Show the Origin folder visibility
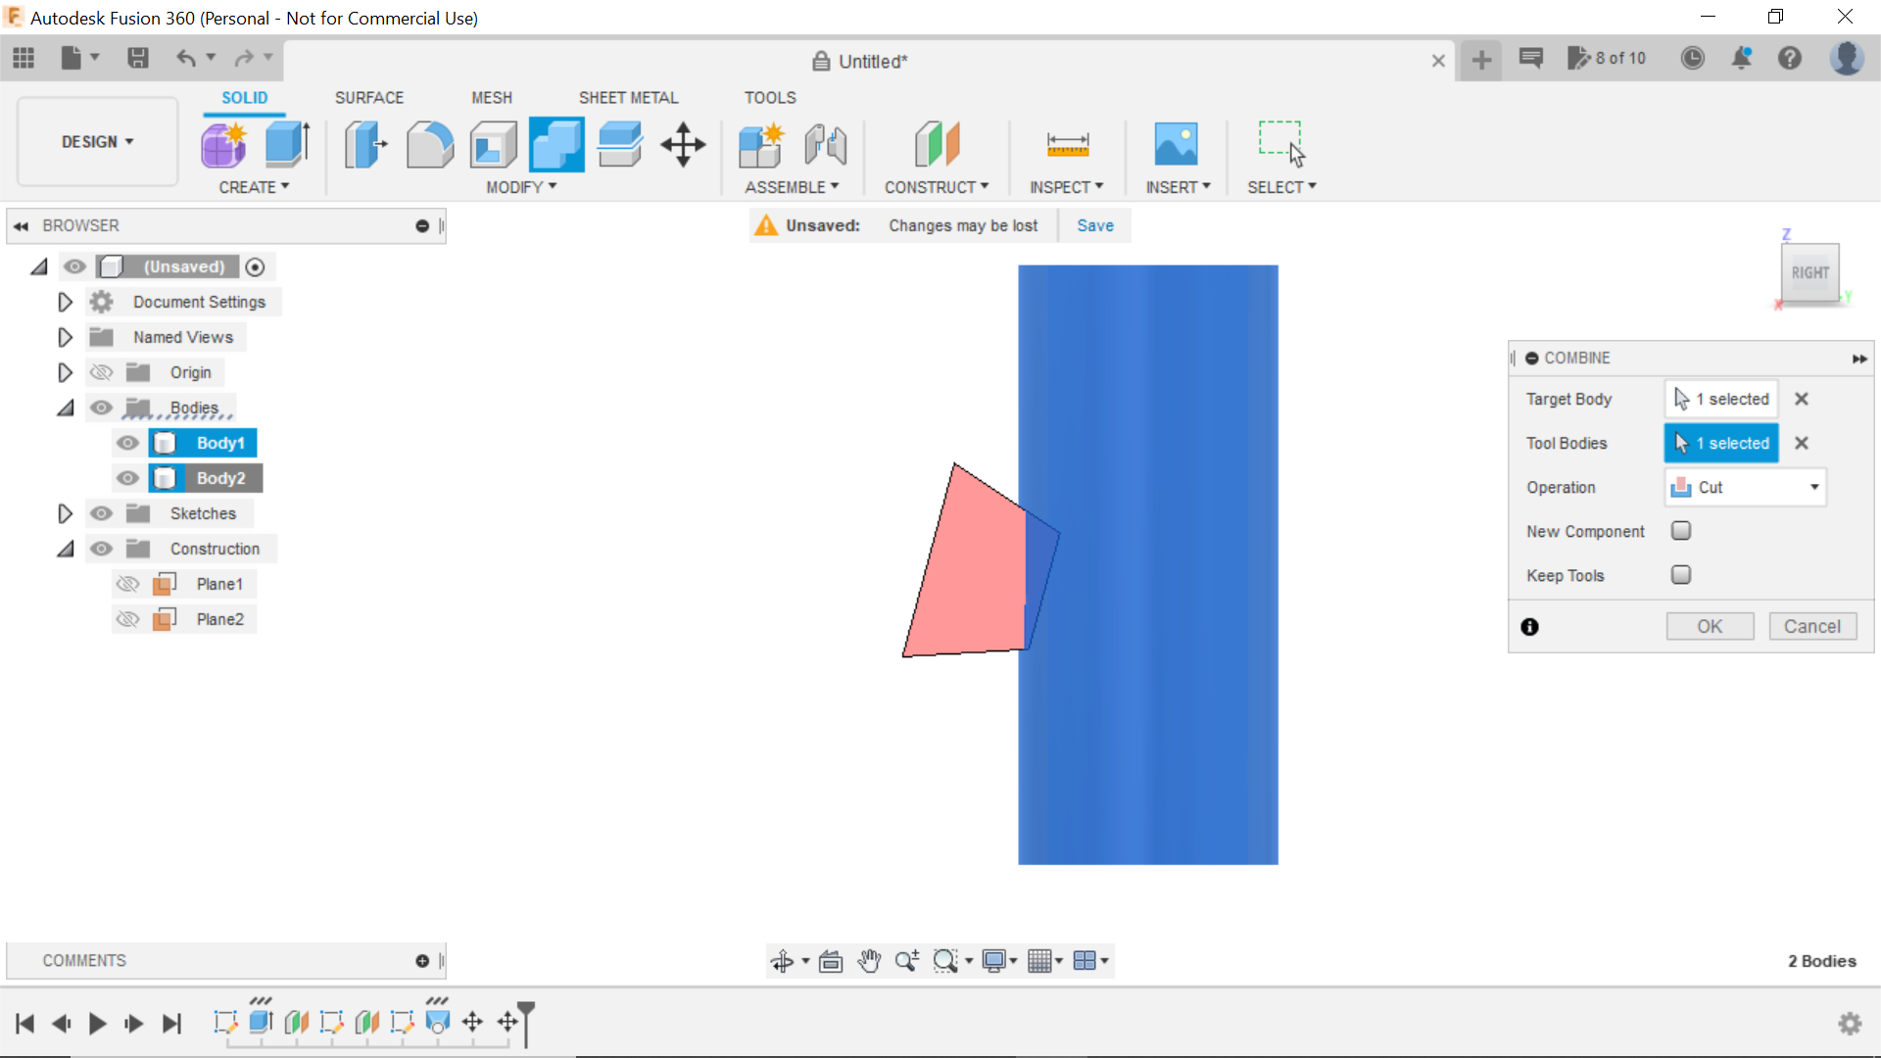The width and height of the screenshot is (1881, 1058). point(101,372)
